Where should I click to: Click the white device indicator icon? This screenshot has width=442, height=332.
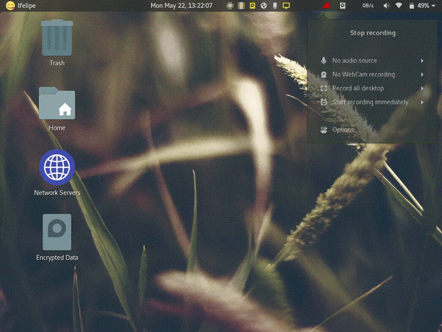click(x=275, y=6)
